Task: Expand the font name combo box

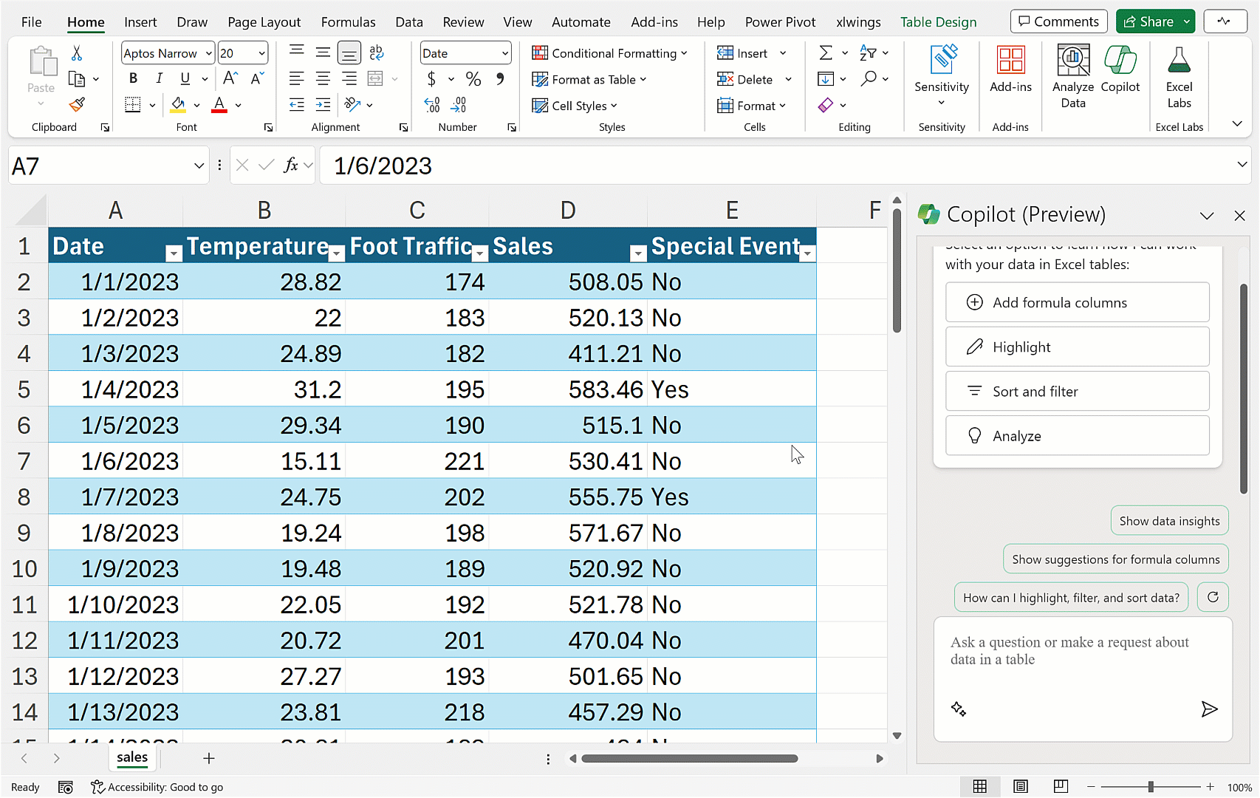Action: click(208, 53)
